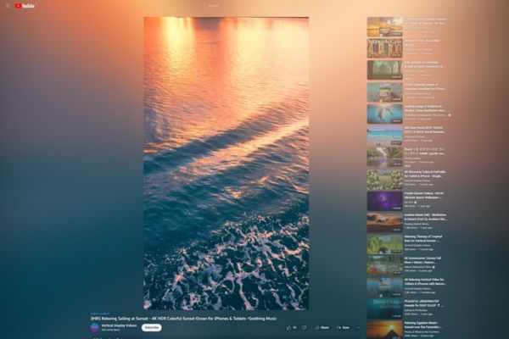Image resolution: width=509 pixels, height=339 pixels.
Task: Open the colorful cafe storefront suggested thumbnail
Action: click(384, 48)
